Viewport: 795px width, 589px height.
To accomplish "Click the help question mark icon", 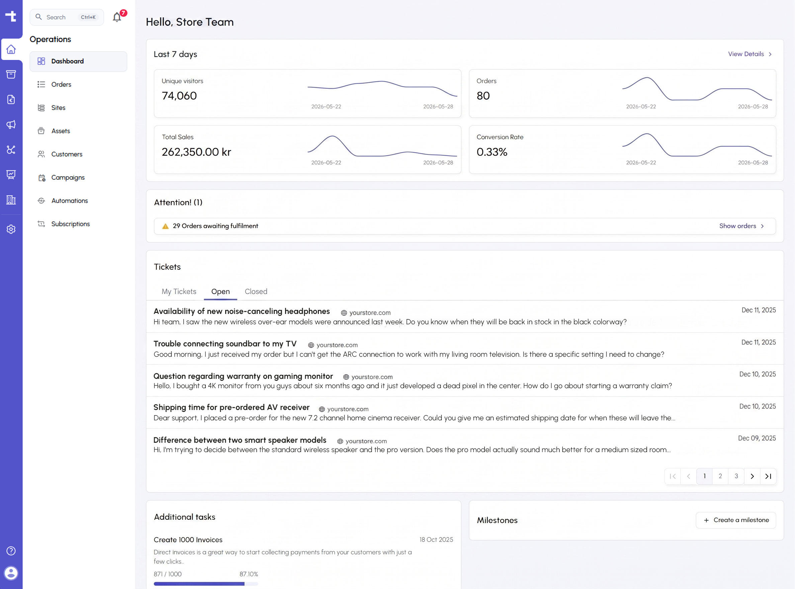I will [11, 551].
